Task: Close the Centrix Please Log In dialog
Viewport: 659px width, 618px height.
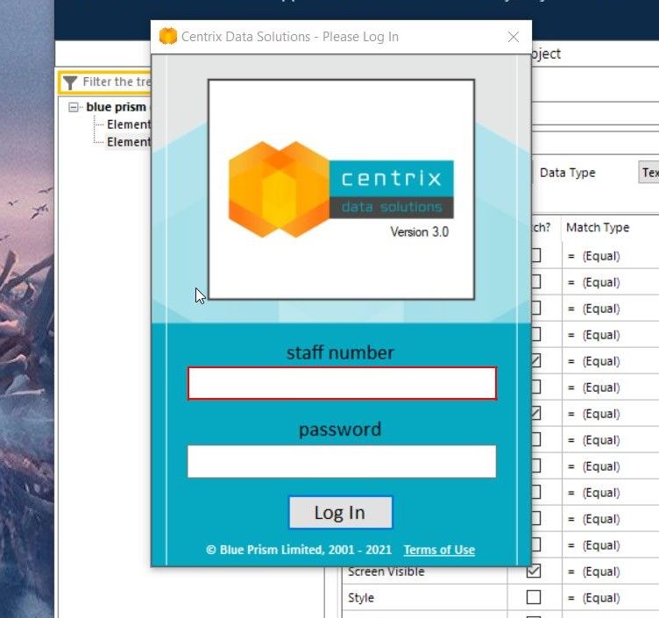Action: 514,37
